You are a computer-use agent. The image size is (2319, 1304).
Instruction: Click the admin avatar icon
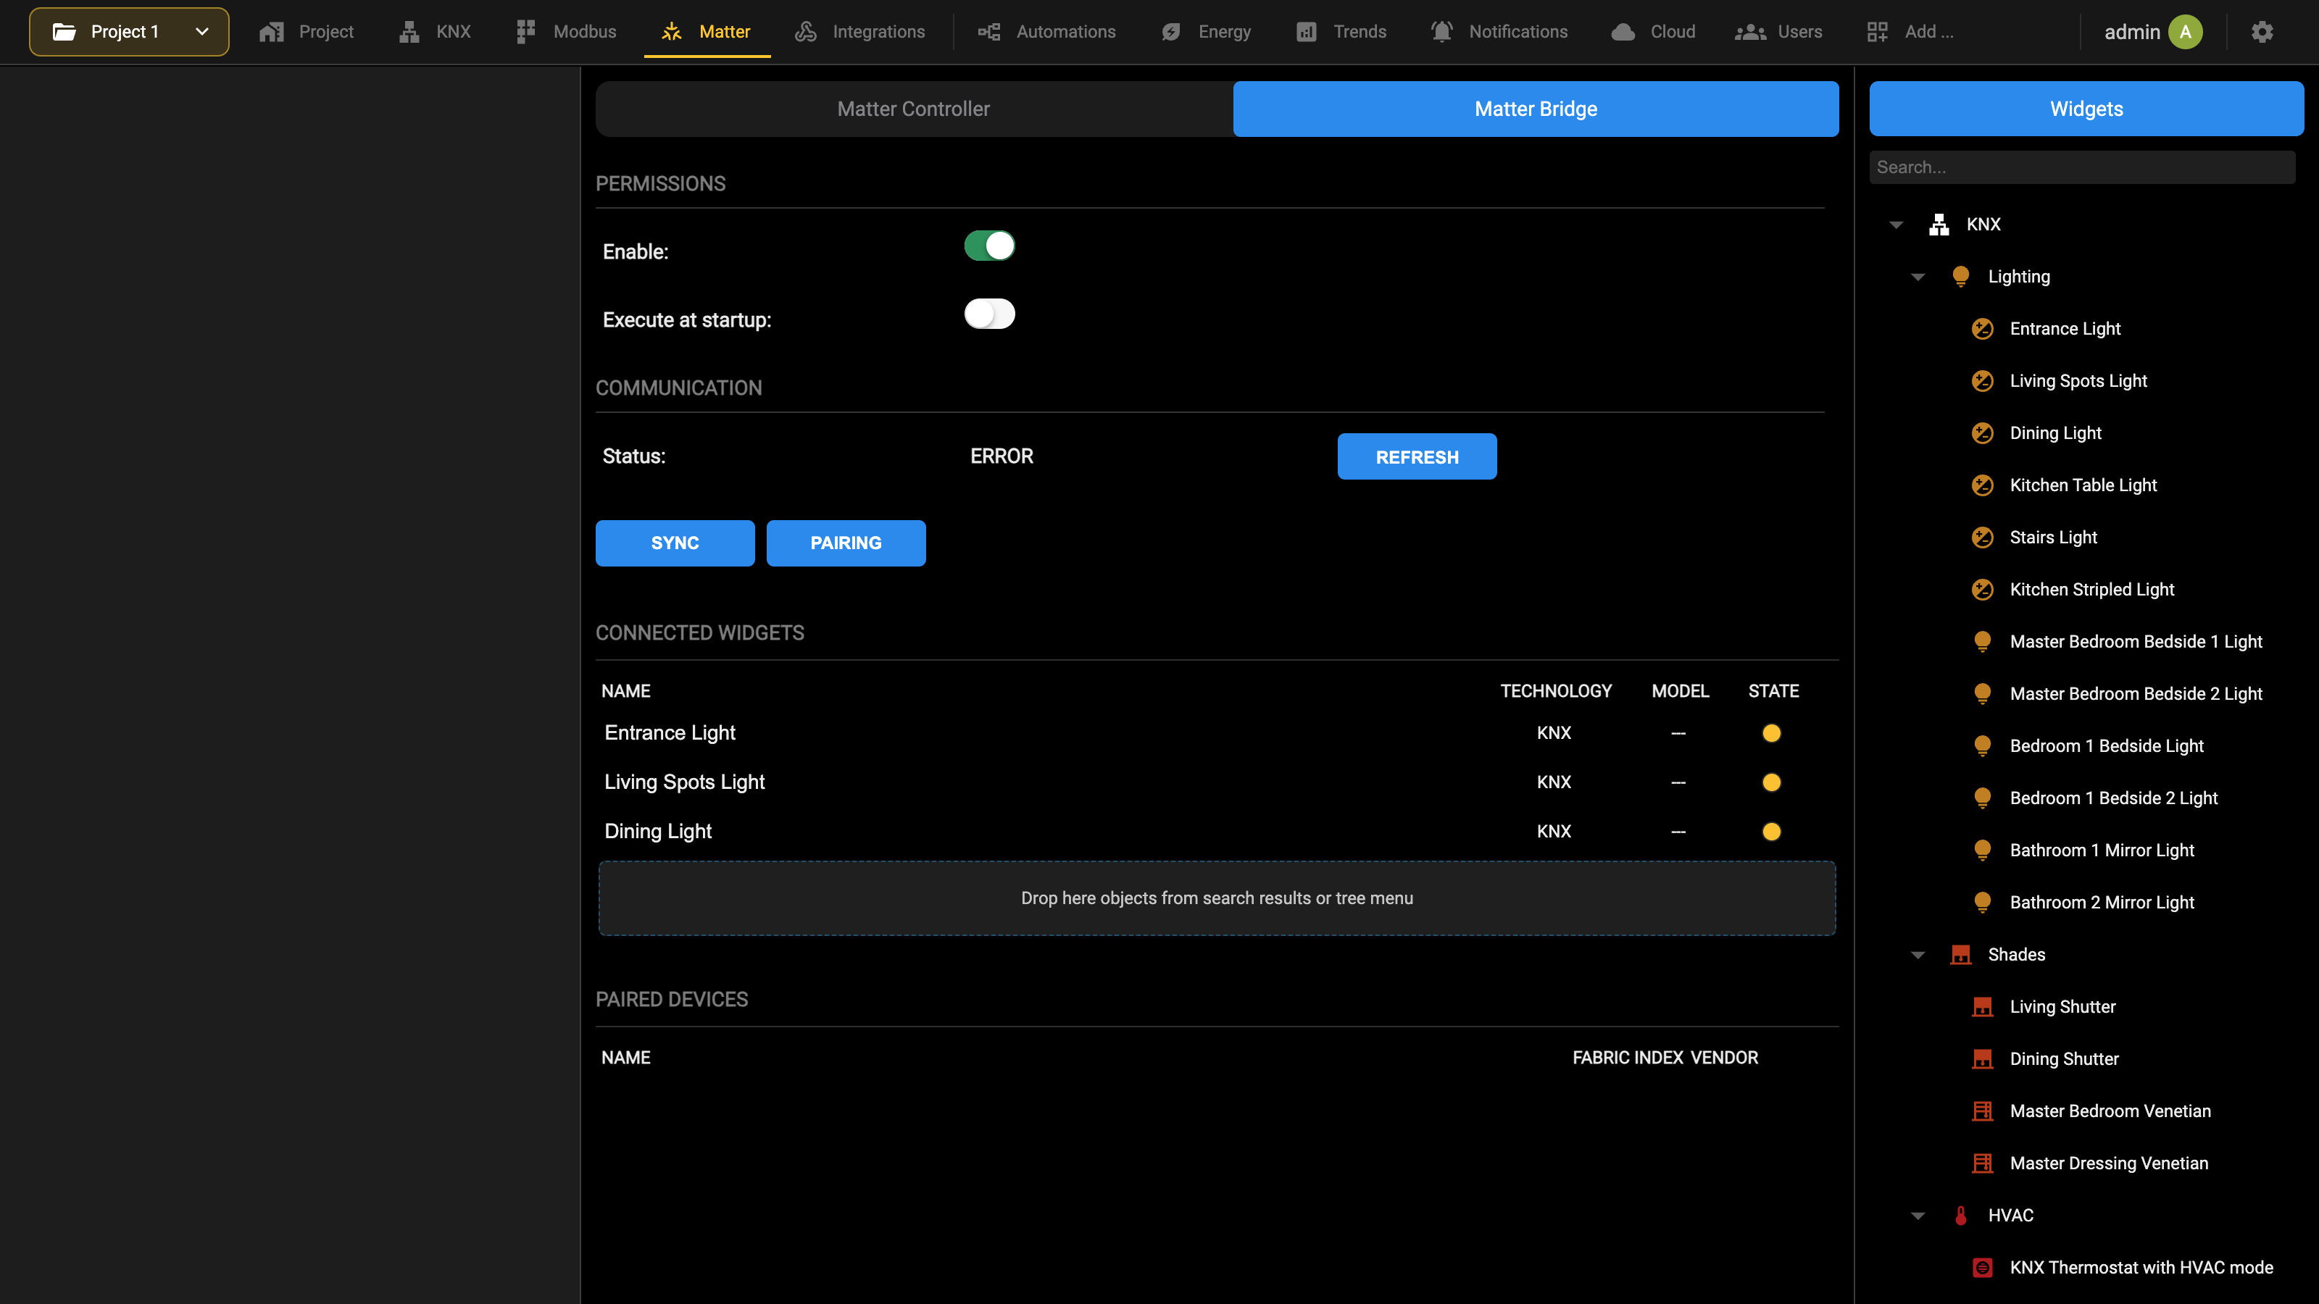(x=2185, y=31)
